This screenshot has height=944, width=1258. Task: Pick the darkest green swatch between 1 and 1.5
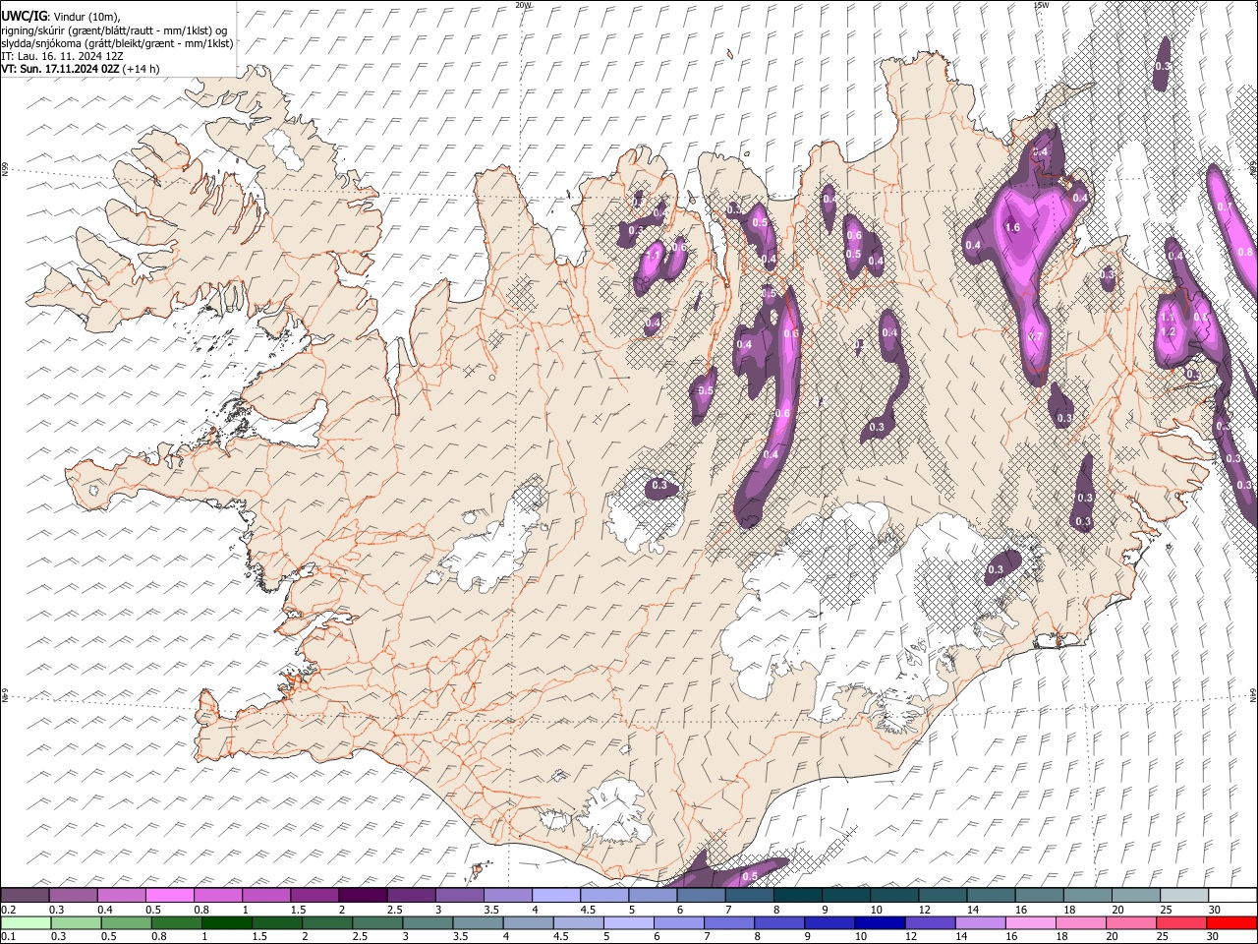coord(227,923)
